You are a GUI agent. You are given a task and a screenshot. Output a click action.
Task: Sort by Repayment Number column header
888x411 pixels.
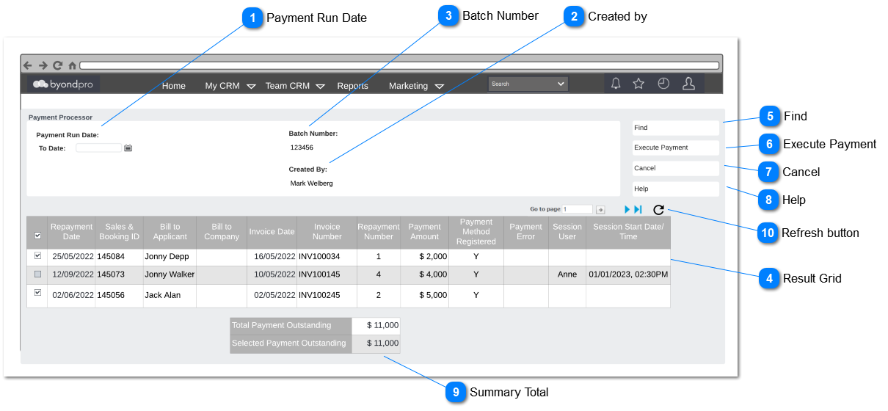pos(379,232)
